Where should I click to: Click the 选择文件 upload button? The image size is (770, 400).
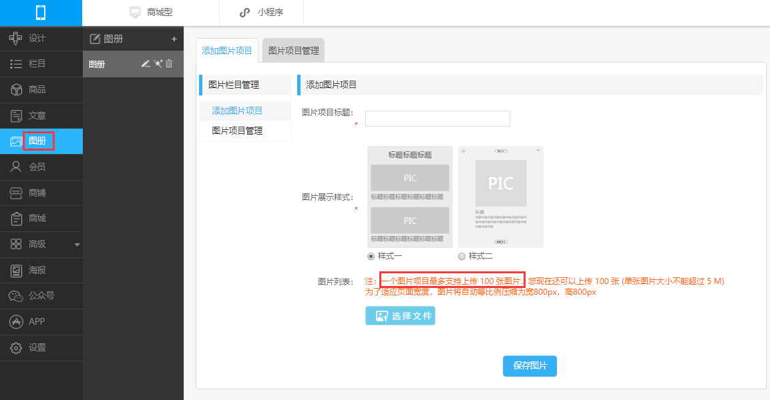pyautogui.click(x=400, y=316)
